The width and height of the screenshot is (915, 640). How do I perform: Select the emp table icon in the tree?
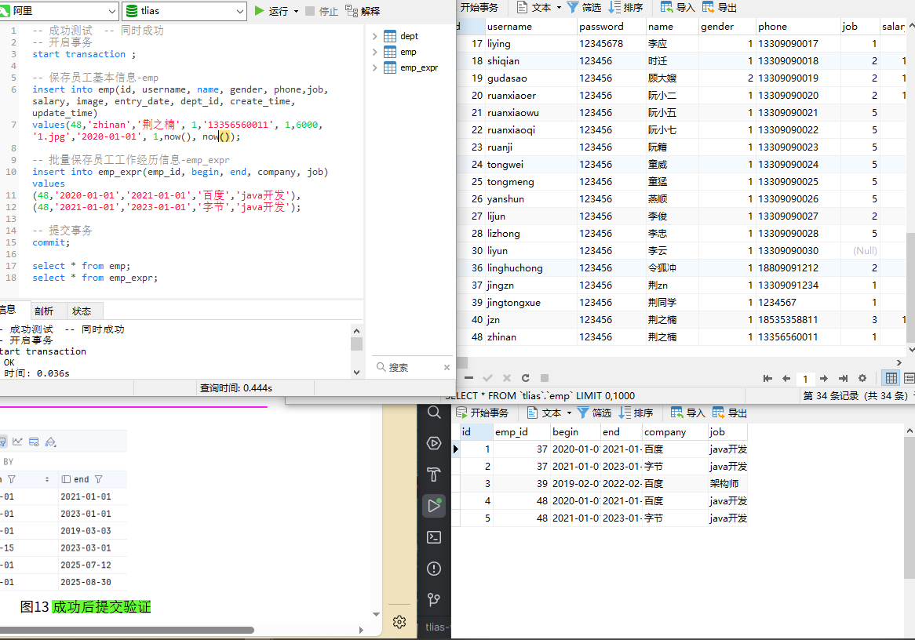coord(390,52)
